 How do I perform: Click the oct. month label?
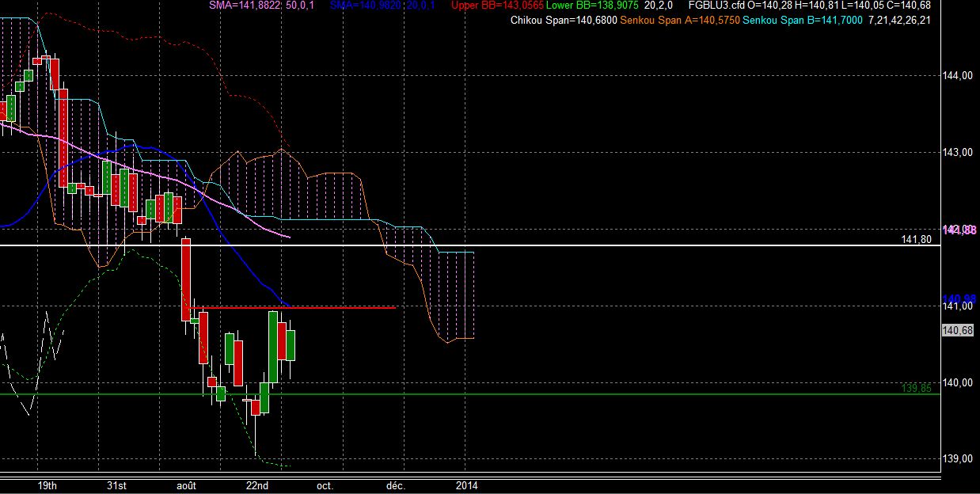point(325,484)
